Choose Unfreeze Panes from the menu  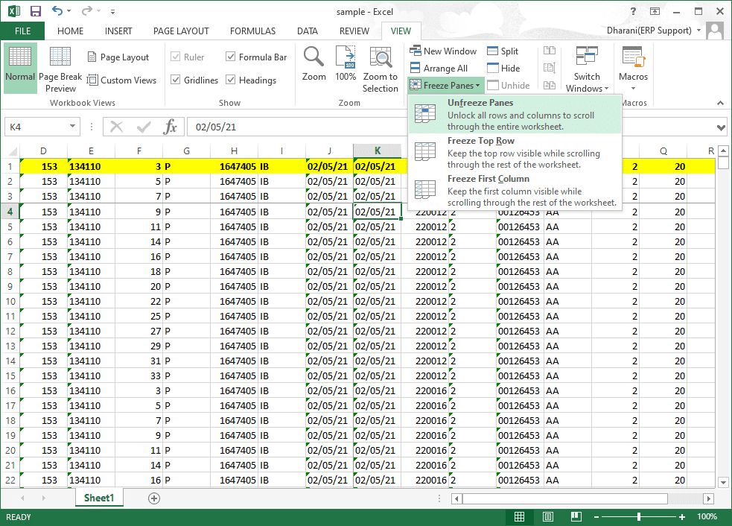coord(480,103)
